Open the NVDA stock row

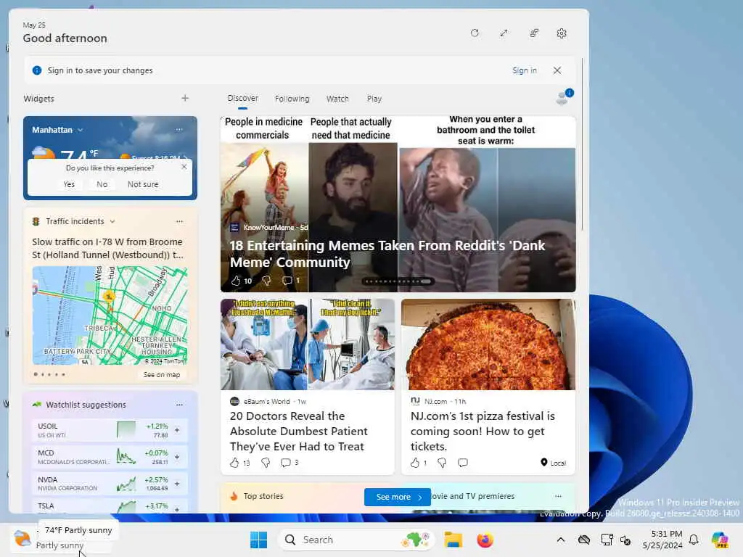110,484
